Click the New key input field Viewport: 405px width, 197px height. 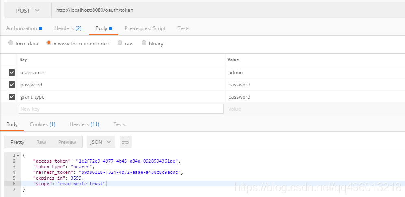pyautogui.click(x=121, y=109)
